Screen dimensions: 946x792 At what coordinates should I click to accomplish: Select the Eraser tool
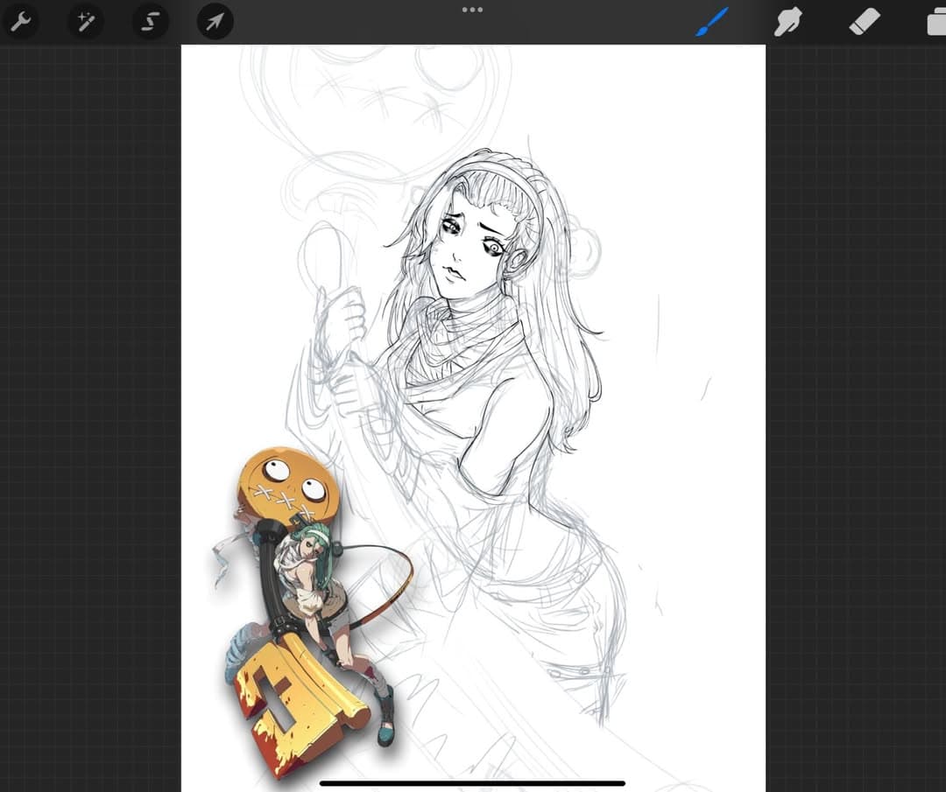pyautogui.click(x=865, y=22)
